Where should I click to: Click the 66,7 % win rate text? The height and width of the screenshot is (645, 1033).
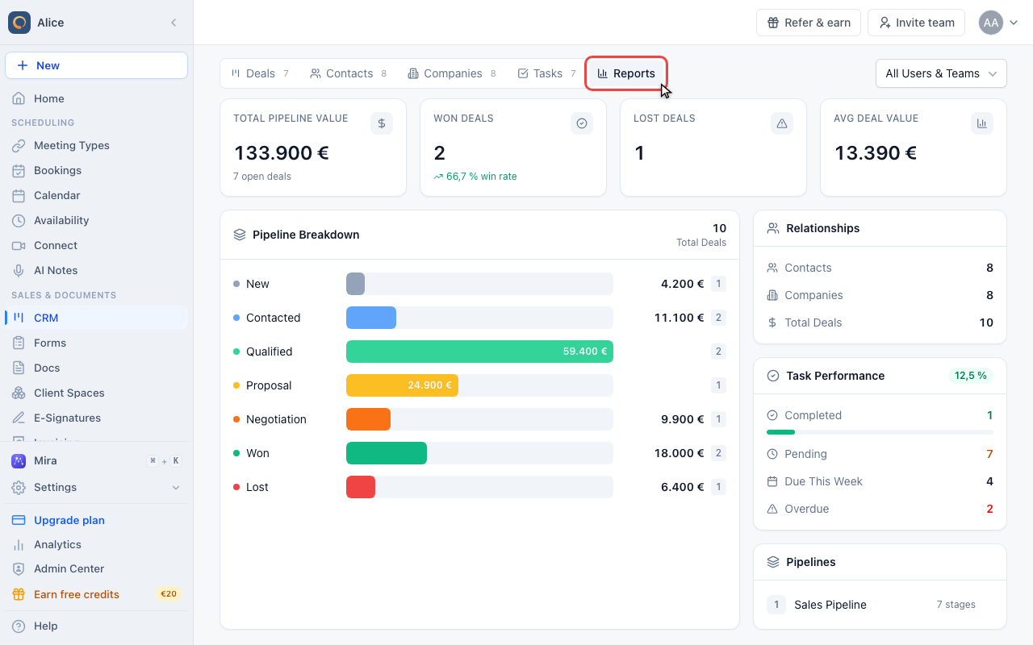482,177
